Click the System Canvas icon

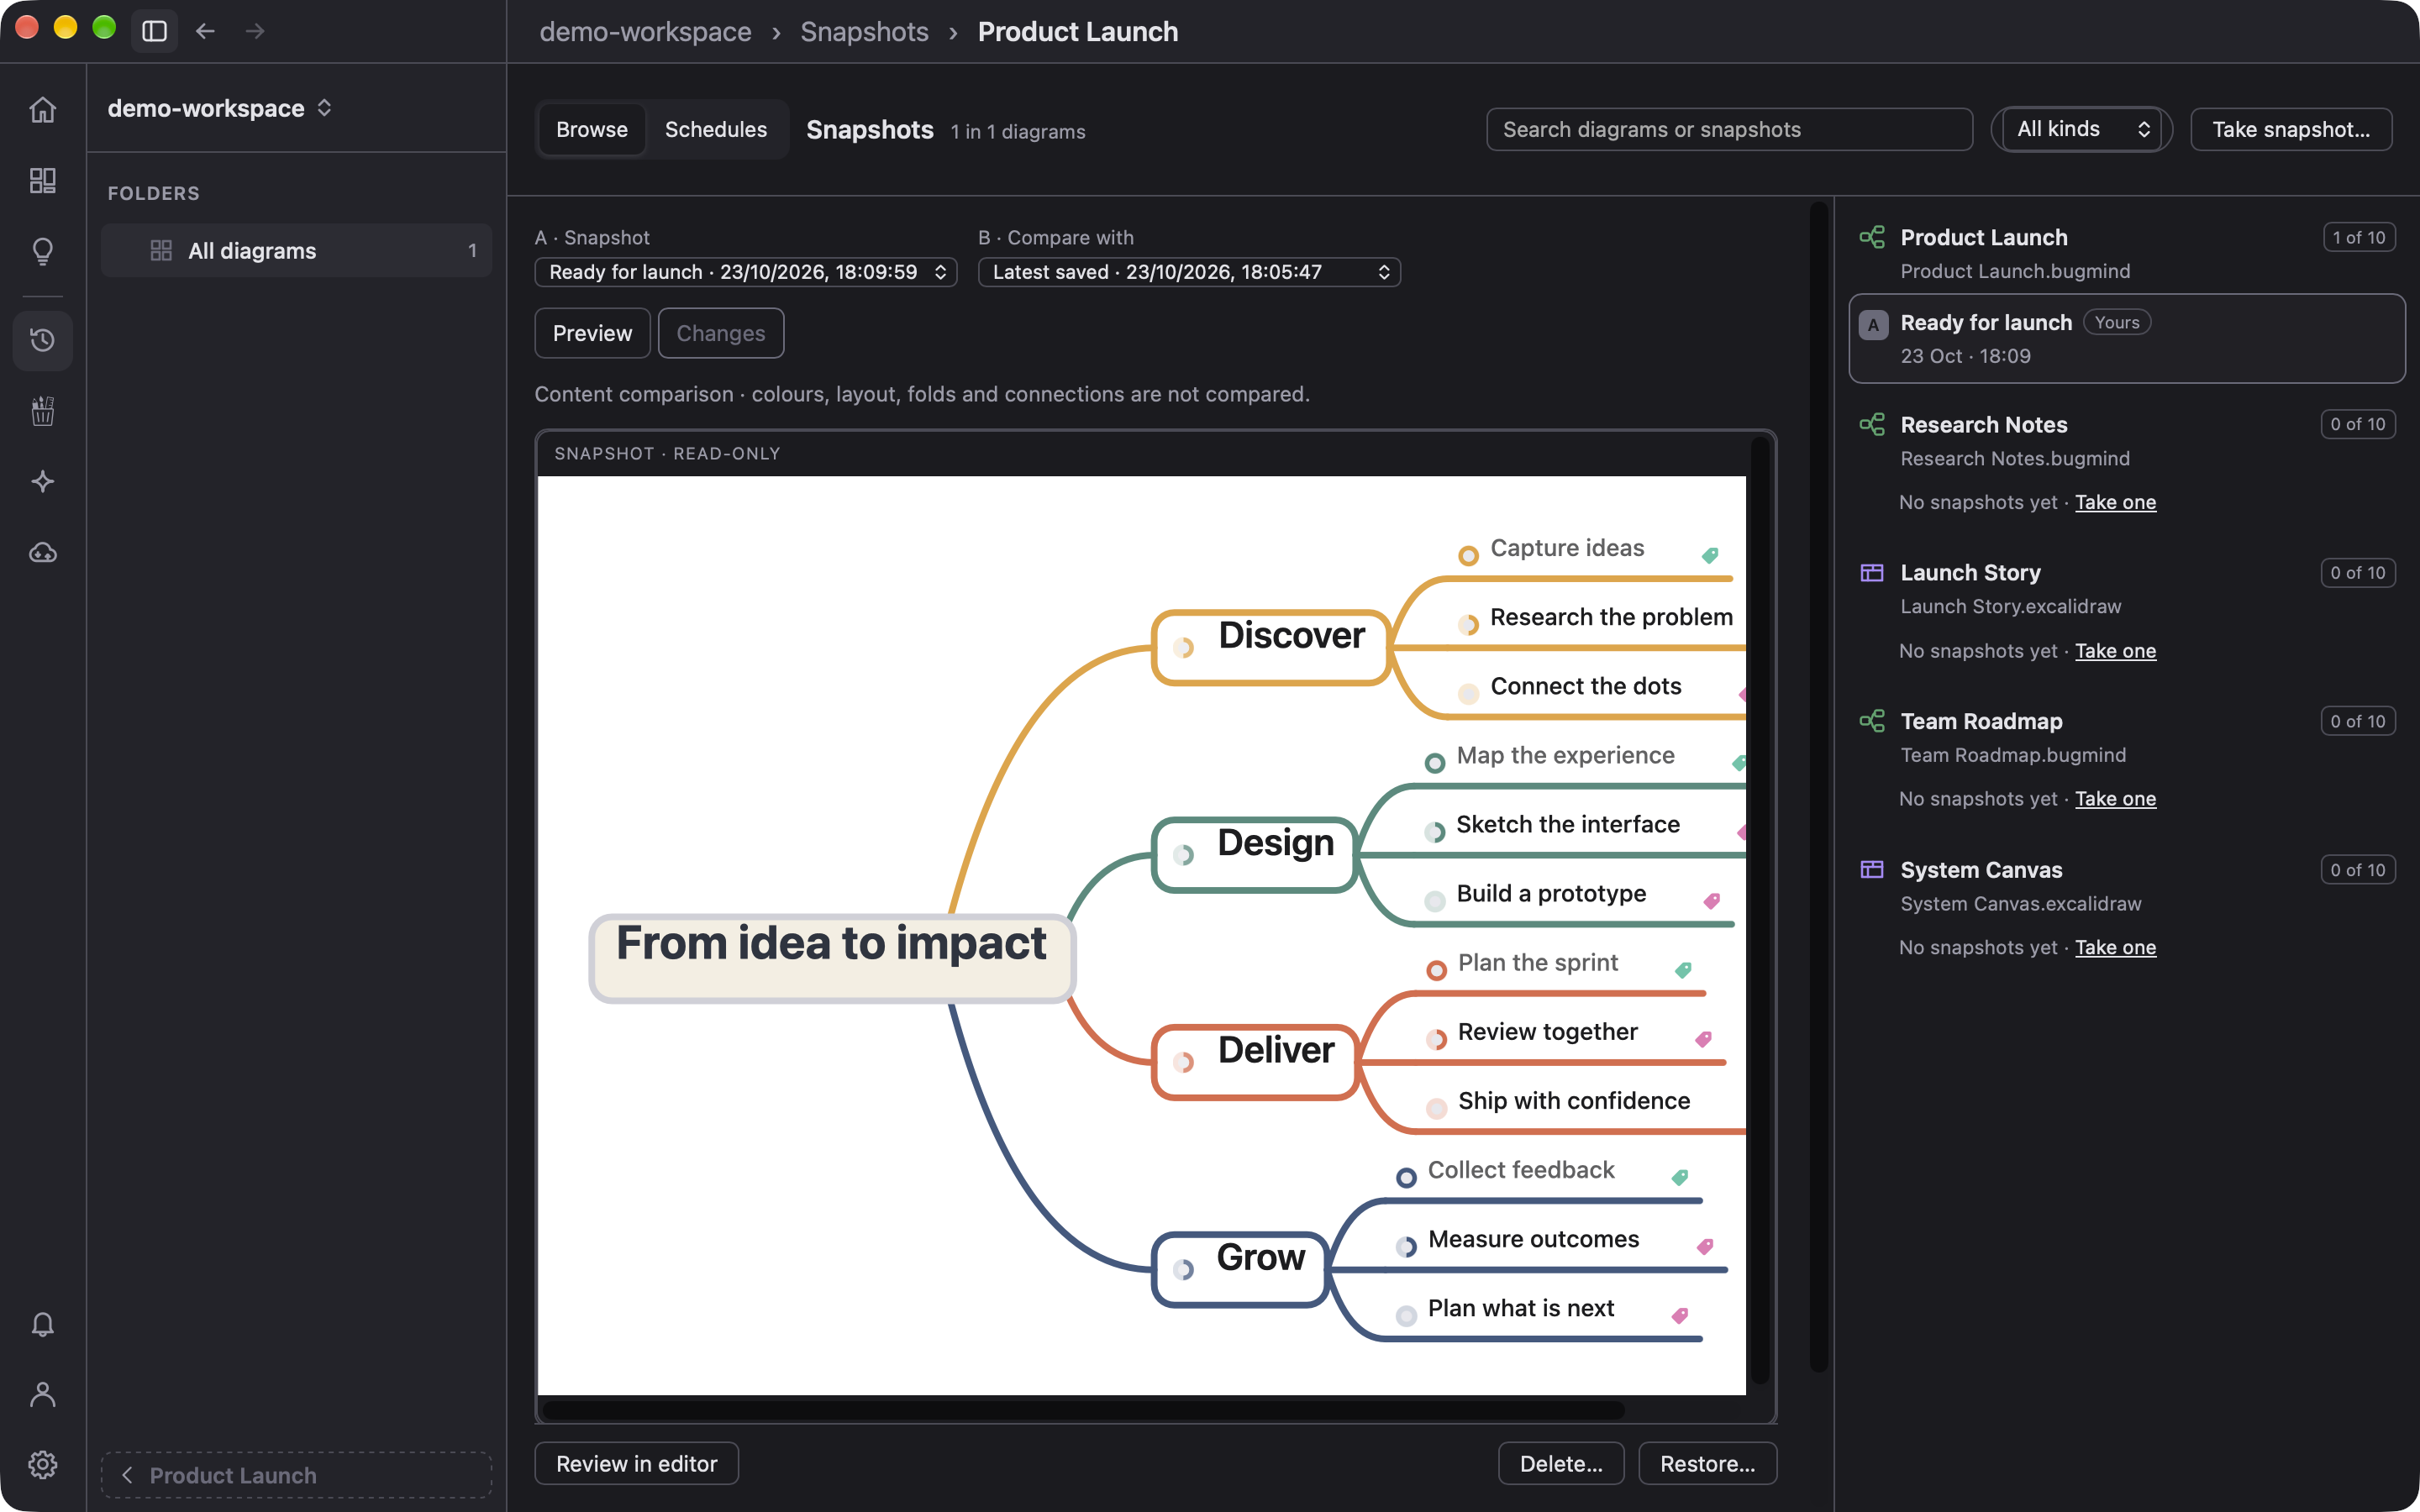[x=1871, y=869]
